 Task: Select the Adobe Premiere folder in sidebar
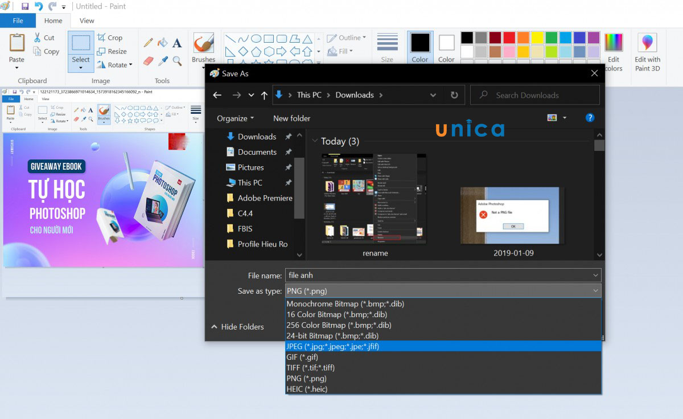[259, 198]
